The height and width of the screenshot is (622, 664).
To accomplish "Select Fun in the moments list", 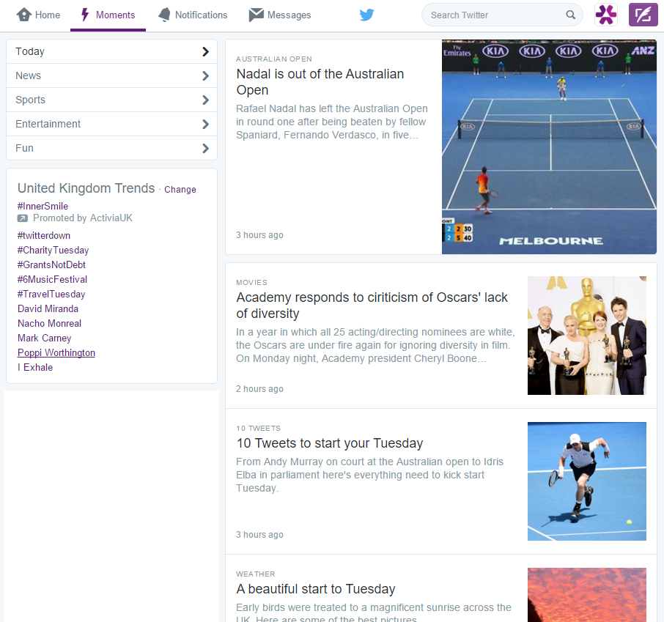I will tap(112, 148).
